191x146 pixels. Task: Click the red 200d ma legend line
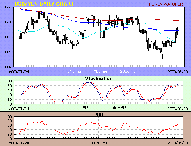pyautogui.click(x=116, y=72)
